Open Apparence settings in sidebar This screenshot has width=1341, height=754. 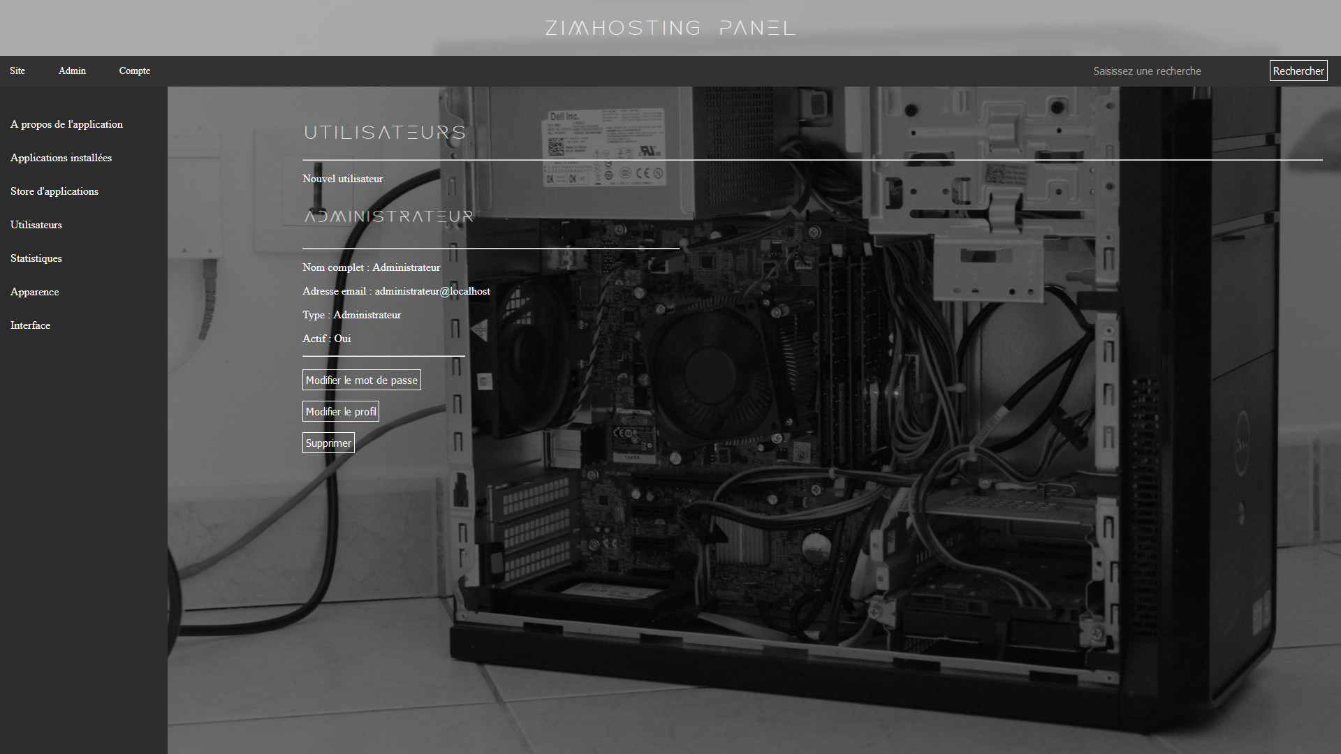34,292
